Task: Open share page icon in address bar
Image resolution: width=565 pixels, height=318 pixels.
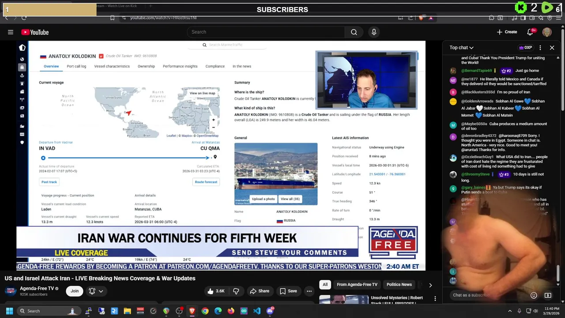Action: (411, 18)
